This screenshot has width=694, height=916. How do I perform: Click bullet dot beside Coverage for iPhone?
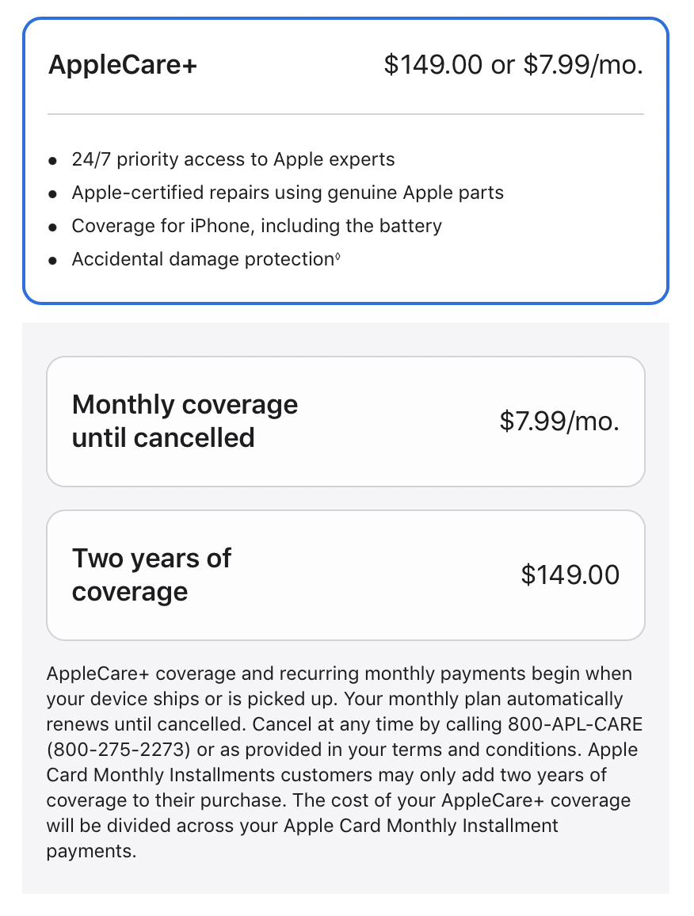coord(53,227)
